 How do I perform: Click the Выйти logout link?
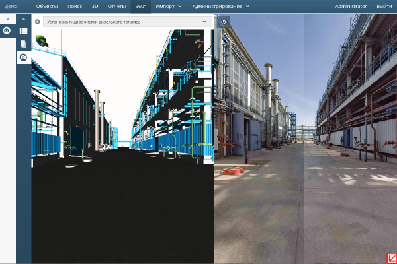[x=384, y=6]
